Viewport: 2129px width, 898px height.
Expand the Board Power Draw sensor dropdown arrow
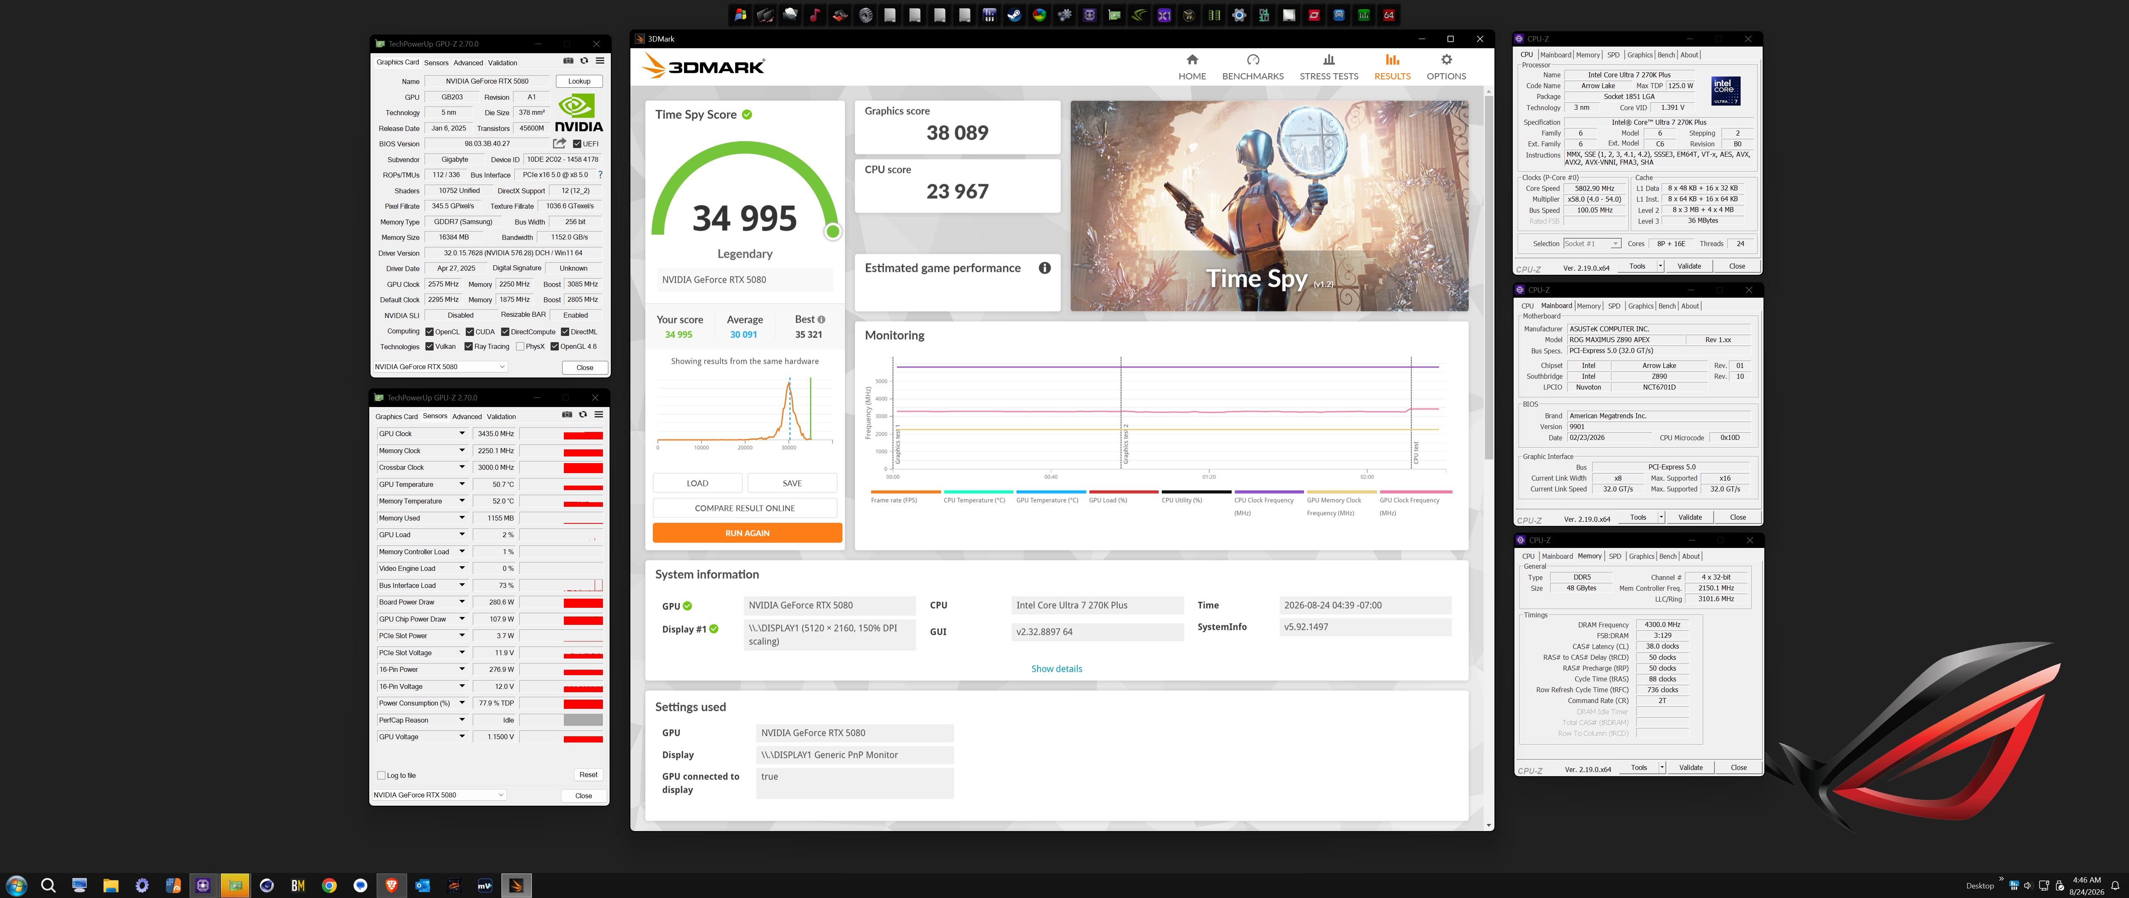(x=462, y=602)
